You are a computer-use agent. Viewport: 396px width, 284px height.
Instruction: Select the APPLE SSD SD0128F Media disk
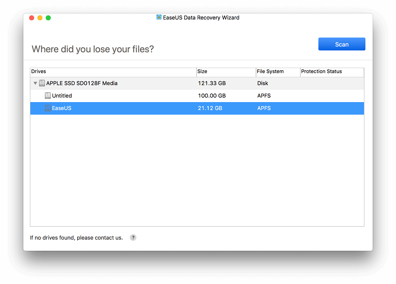click(x=197, y=83)
